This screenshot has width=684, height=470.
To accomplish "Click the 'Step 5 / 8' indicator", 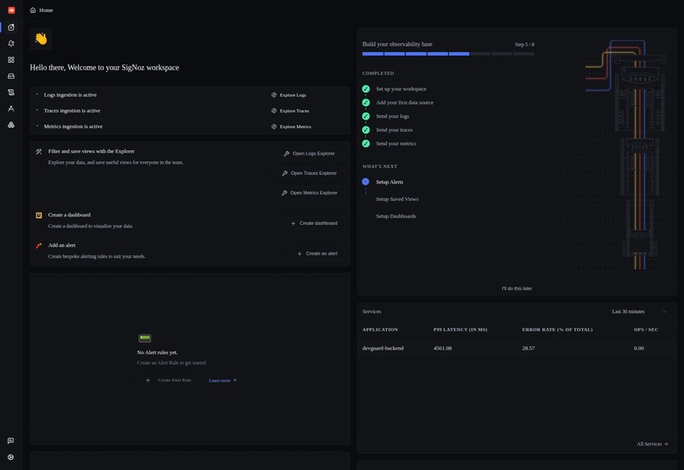I will [524, 44].
